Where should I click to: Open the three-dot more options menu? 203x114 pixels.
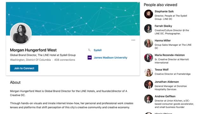pyautogui.click(x=133, y=40)
